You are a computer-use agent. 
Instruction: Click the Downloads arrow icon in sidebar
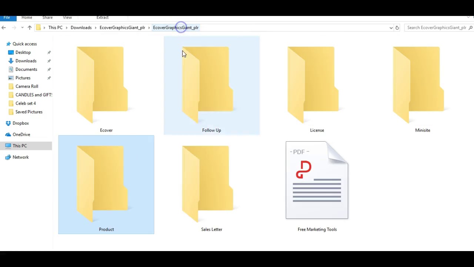[x=11, y=61]
